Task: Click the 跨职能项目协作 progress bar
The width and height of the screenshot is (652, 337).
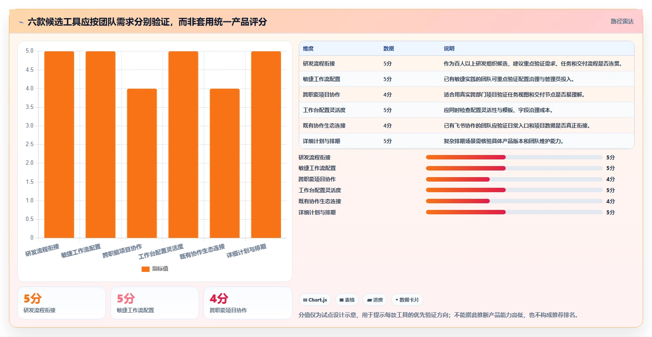Action: [514, 179]
